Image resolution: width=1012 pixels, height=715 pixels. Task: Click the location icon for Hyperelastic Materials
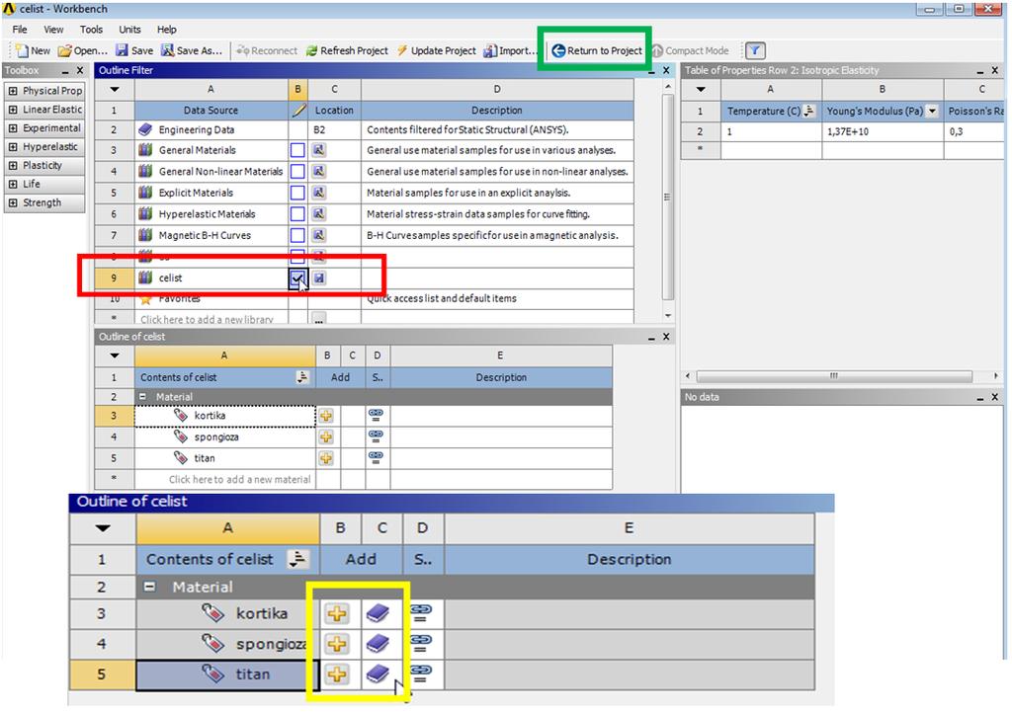(x=319, y=214)
